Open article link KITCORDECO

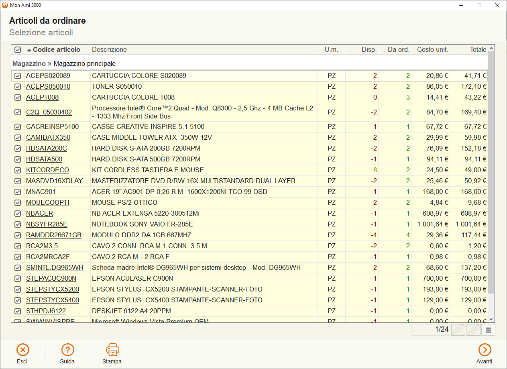pyautogui.click(x=47, y=170)
